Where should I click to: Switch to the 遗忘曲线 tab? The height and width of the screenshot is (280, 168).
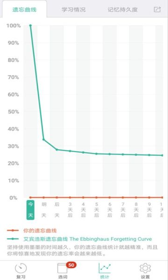24,9
